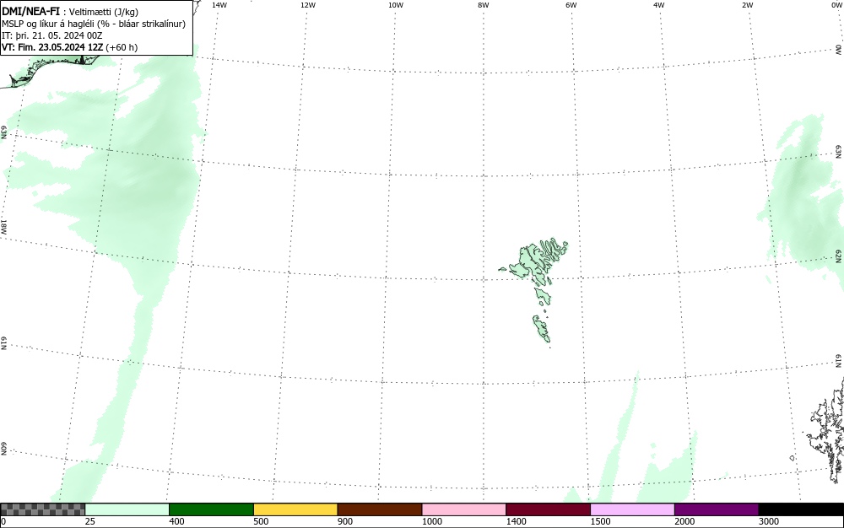Click the 'VT: Fim. 23.05.2024 12Z' line
This screenshot has width=844, height=528.
[52, 47]
